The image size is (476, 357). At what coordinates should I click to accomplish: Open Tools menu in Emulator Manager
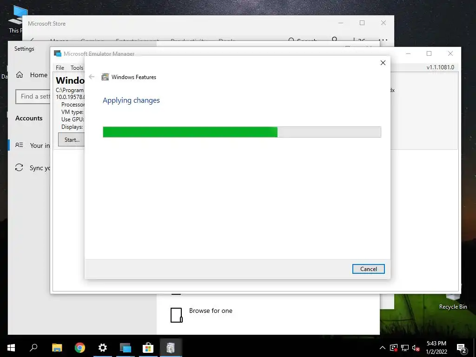[77, 68]
